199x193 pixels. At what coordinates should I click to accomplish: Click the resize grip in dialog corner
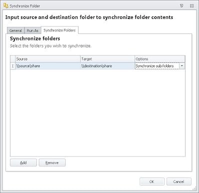194,188
